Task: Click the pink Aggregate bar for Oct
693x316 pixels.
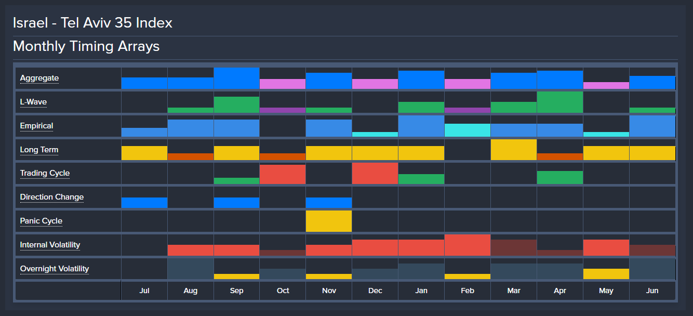Action: pyautogui.click(x=283, y=84)
